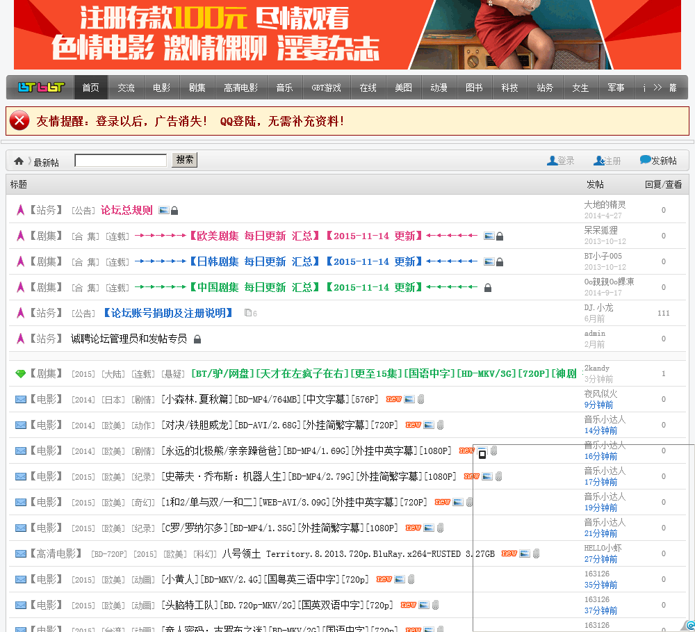Click author name 大地的精灵
The image size is (695, 632).
tap(605, 204)
